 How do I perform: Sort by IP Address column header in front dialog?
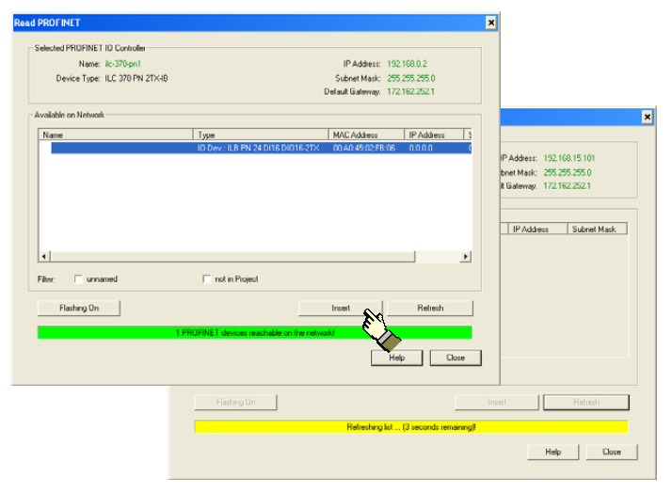(434, 135)
